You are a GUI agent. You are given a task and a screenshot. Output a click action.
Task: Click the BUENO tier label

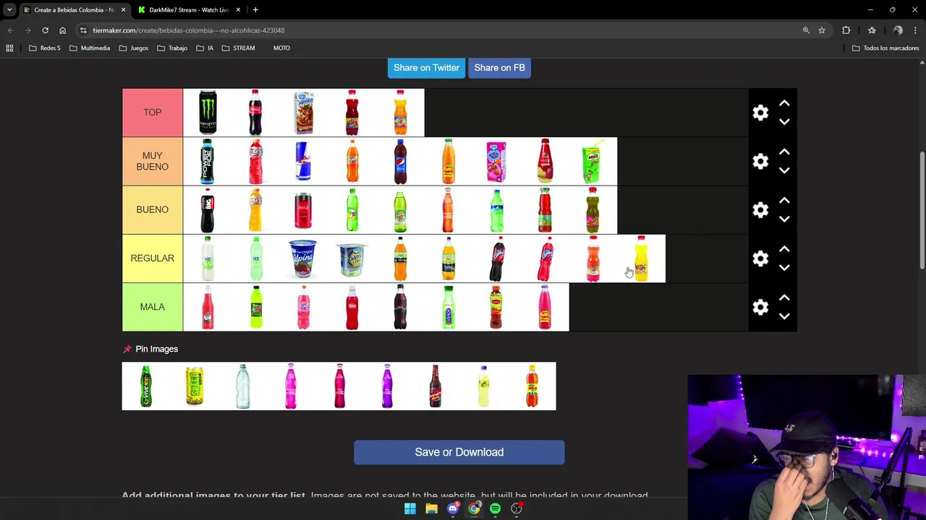153,209
